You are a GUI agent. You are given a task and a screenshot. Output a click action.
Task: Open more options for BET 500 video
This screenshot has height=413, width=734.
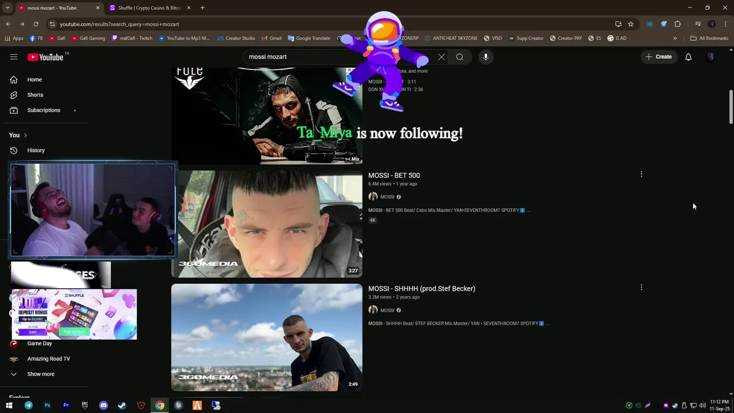(x=641, y=174)
